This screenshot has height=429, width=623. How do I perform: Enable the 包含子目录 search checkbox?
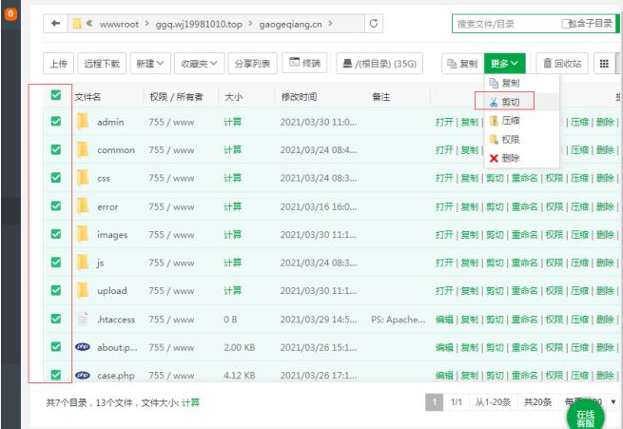(567, 24)
